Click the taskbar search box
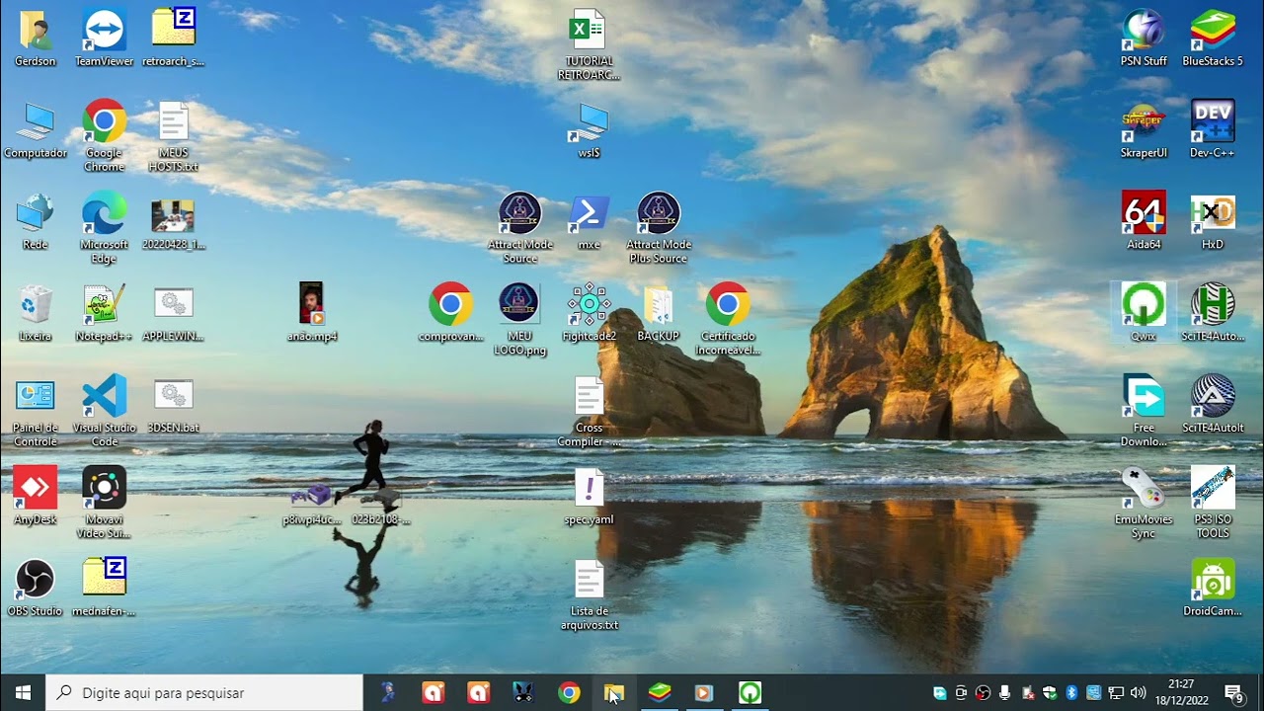Viewport: 1264px width, 711px height. 204,692
